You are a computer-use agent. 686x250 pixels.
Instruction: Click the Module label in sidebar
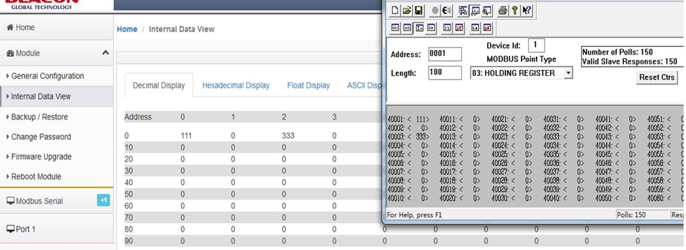pyautogui.click(x=28, y=53)
